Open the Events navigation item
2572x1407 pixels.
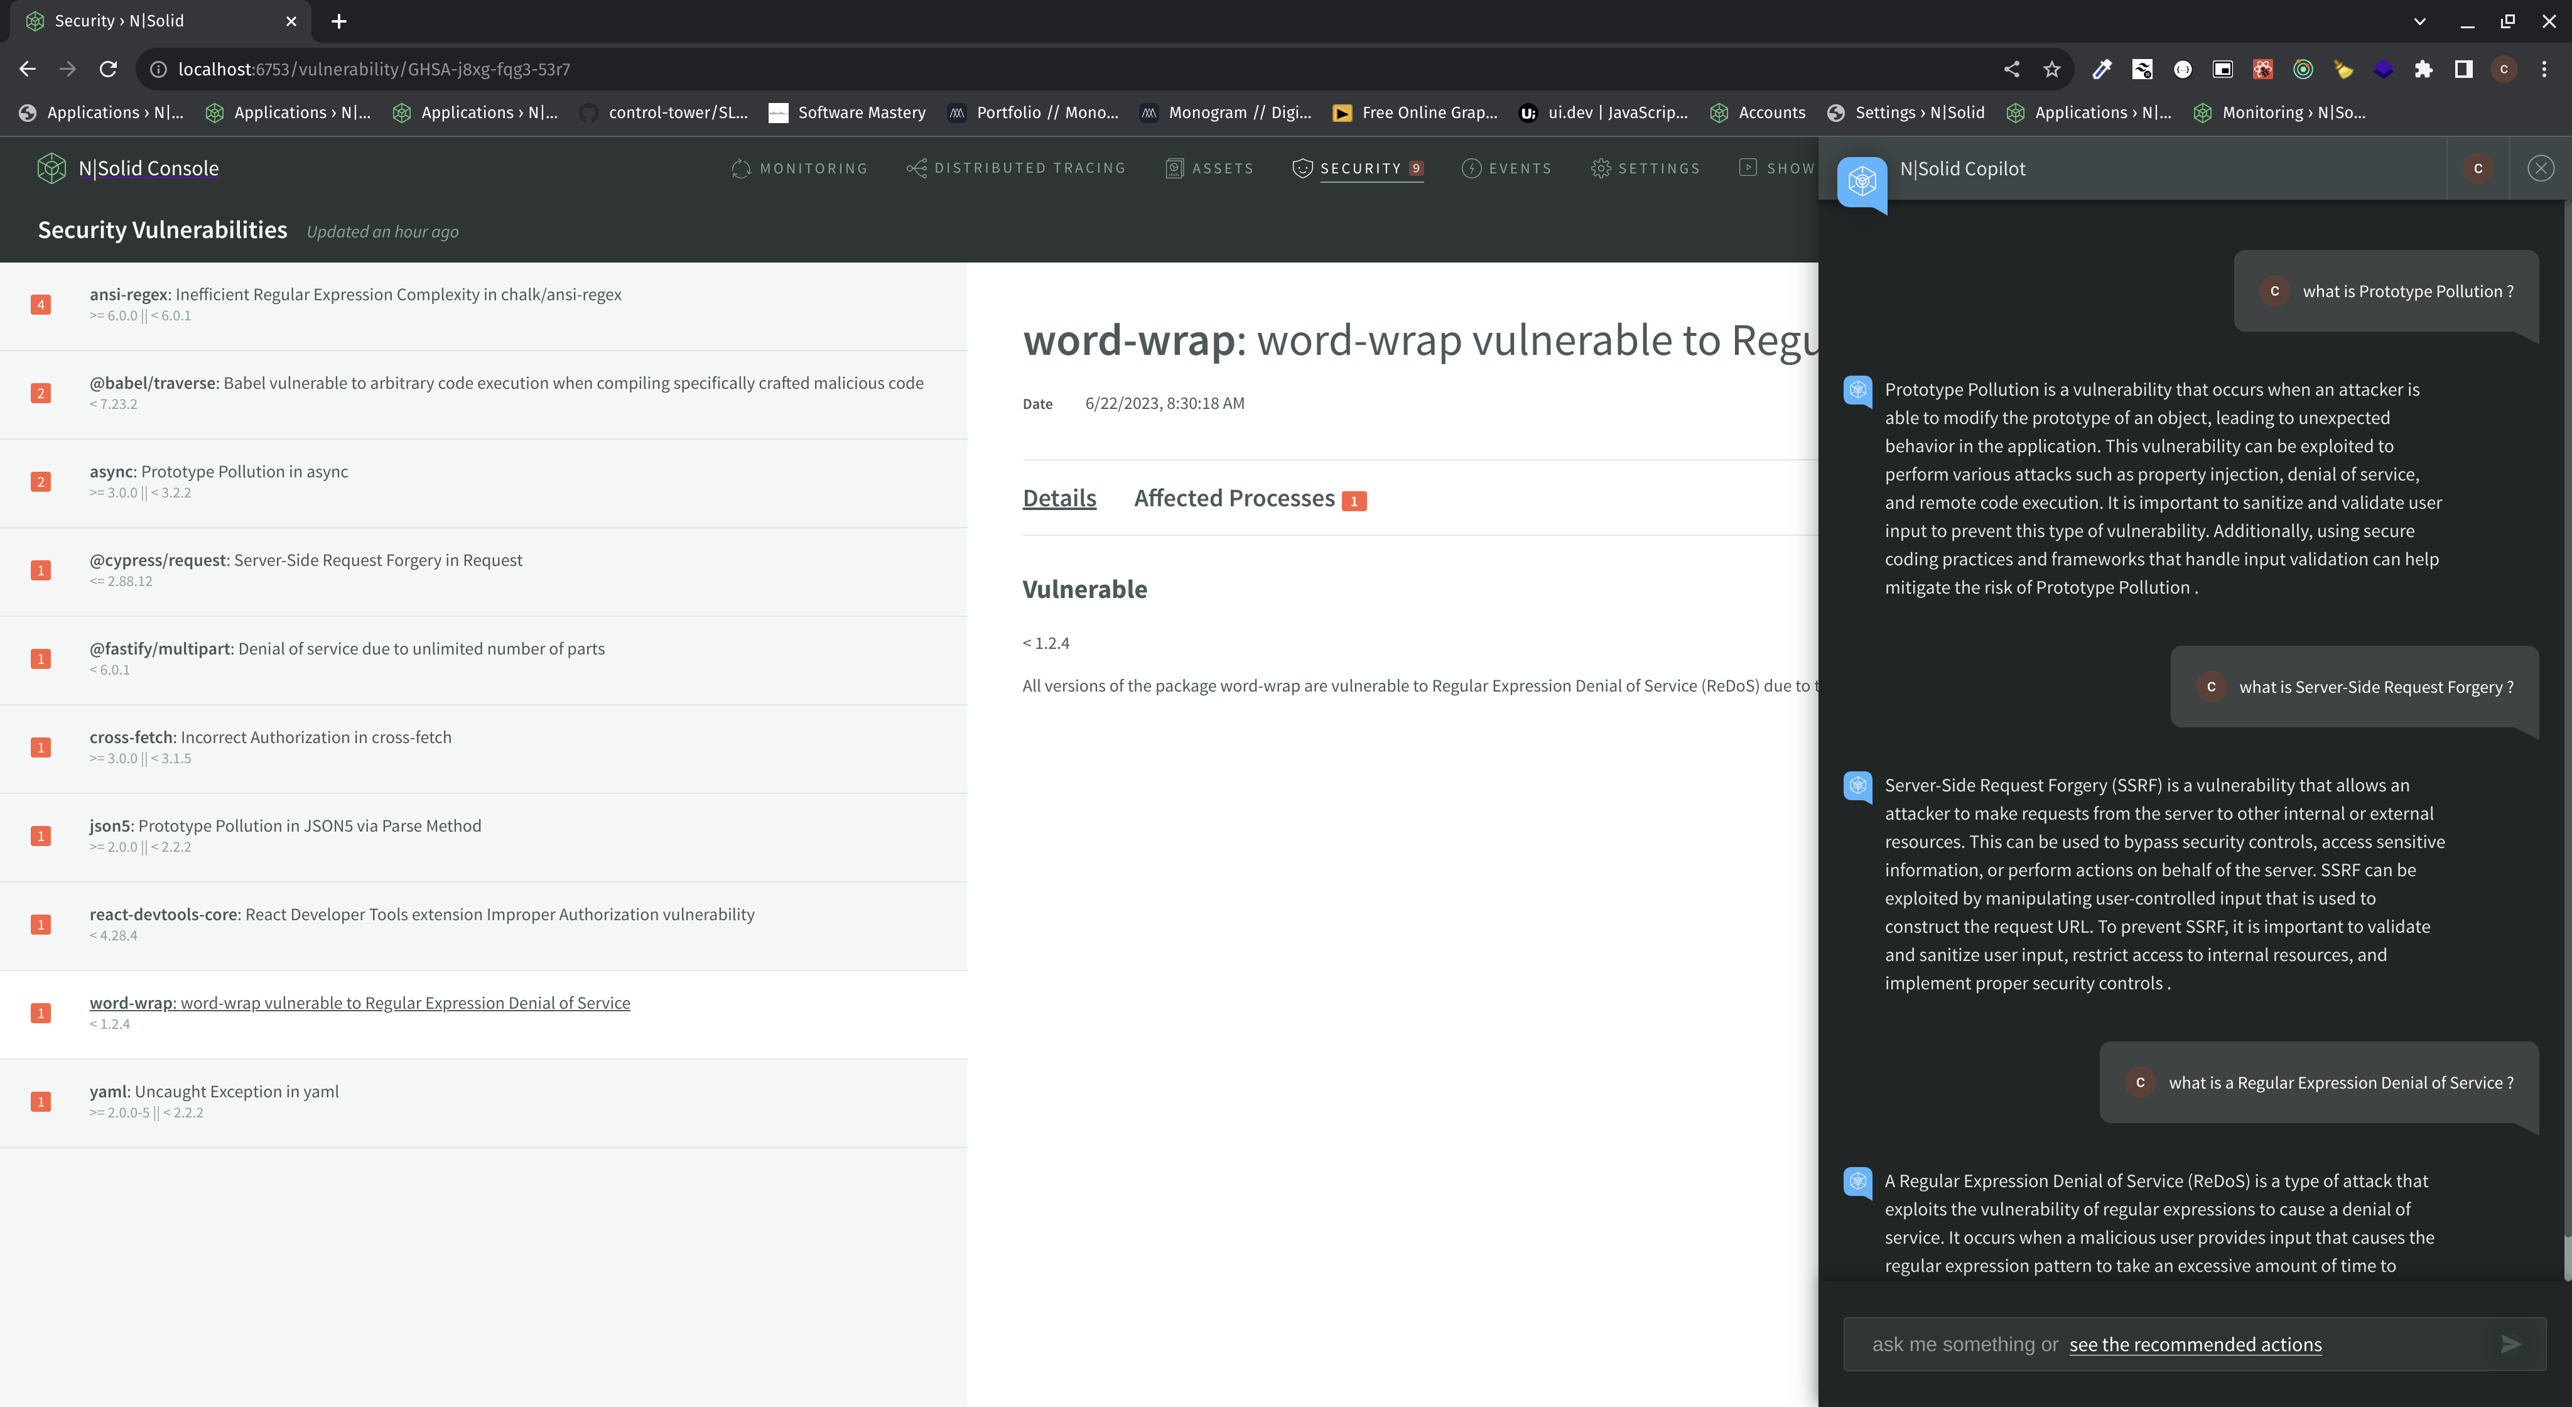click(1506, 169)
